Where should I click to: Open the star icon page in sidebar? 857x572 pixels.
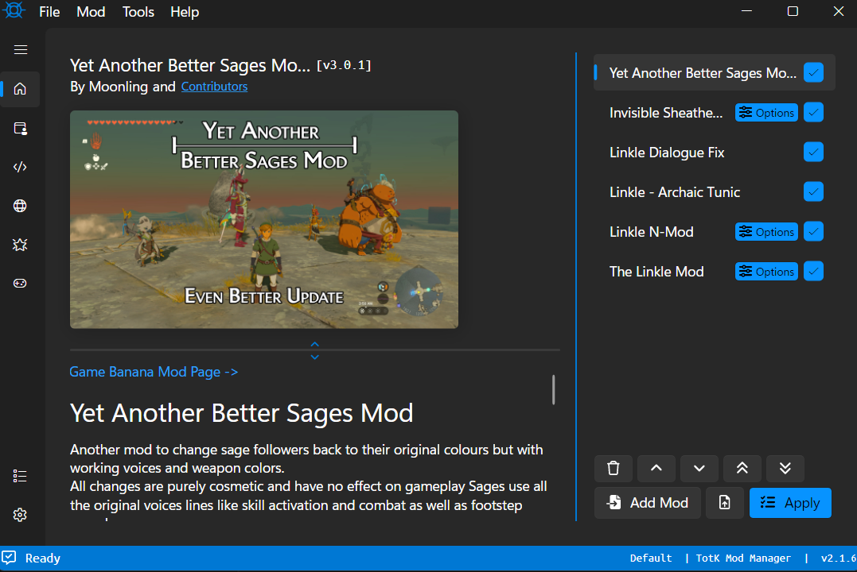tap(20, 245)
